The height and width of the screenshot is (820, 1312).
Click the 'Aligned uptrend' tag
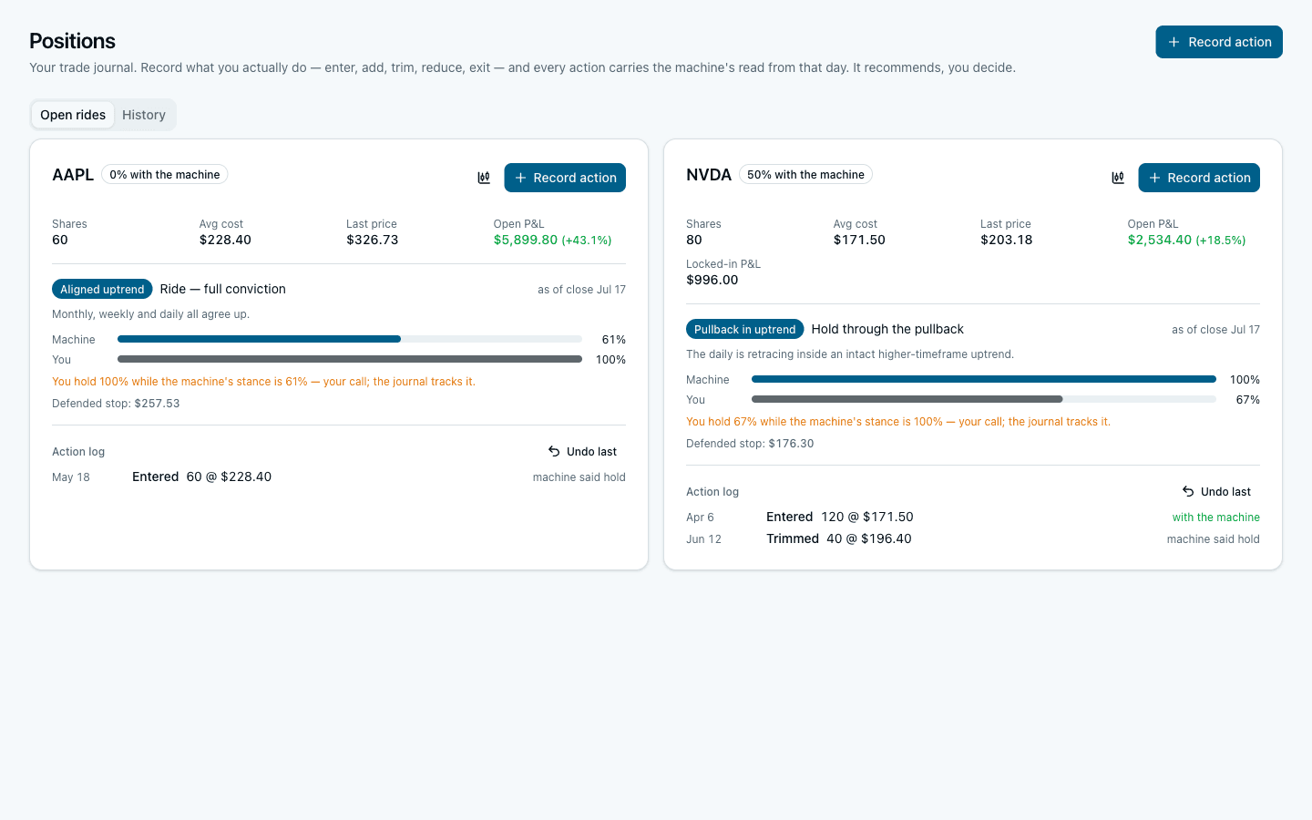point(102,290)
